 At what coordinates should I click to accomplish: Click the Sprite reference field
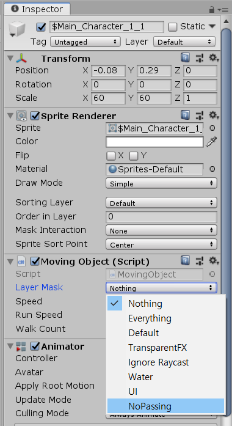pyautogui.click(x=154, y=128)
